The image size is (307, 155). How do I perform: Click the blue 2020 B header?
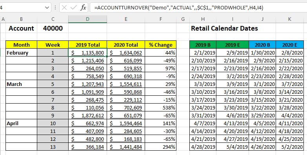click(262, 45)
